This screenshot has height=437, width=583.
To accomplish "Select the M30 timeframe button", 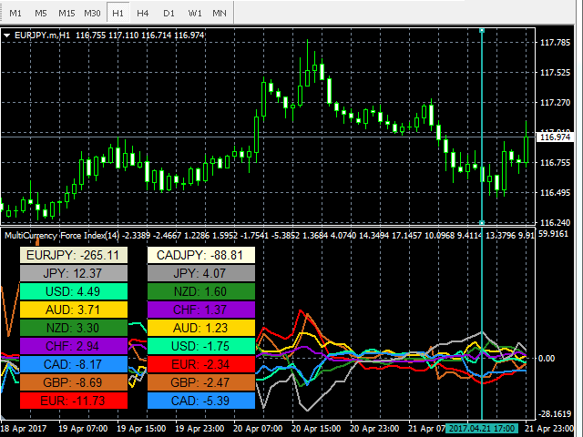I will (x=92, y=13).
